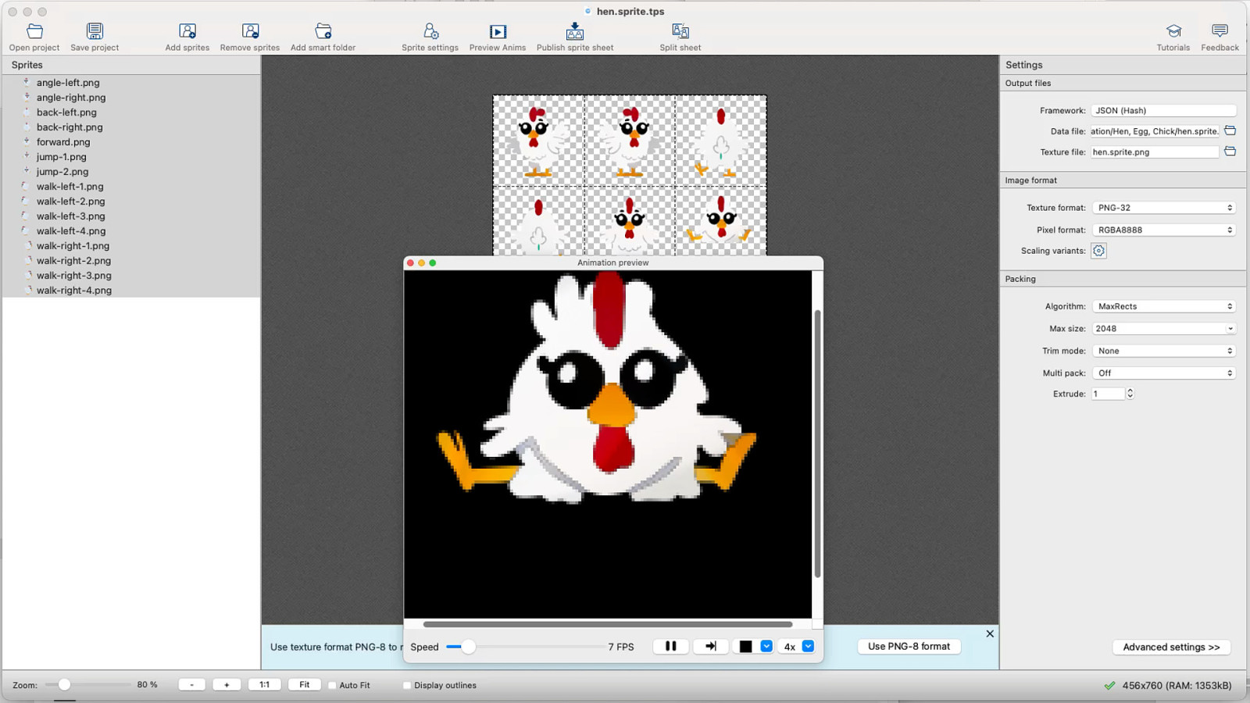1250x703 pixels.
Task: Open Tutorials
Action: pyautogui.click(x=1173, y=37)
